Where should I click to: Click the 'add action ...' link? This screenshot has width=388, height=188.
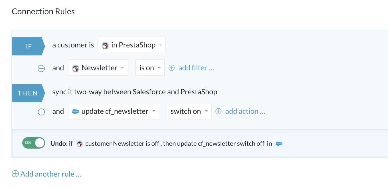(x=245, y=111)
